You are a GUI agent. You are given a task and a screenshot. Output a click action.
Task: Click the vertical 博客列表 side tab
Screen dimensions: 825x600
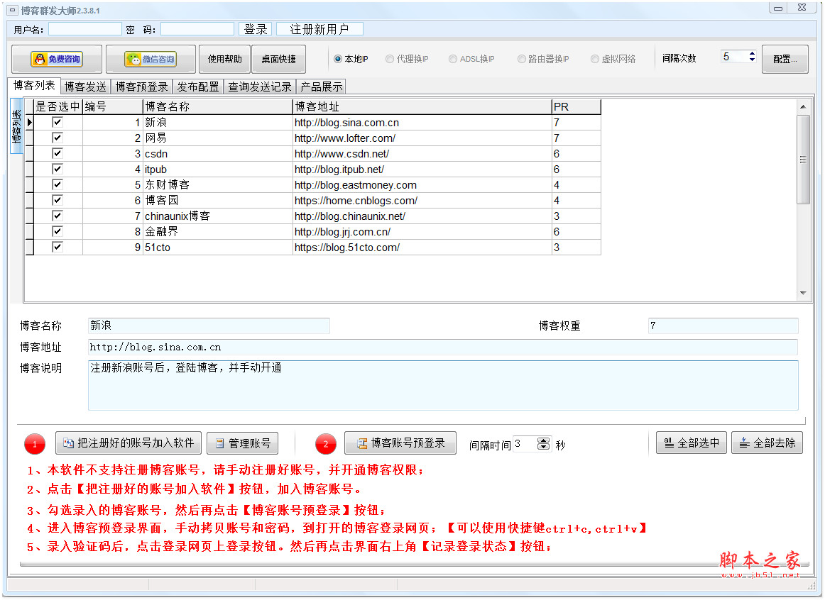coord(16,126)
